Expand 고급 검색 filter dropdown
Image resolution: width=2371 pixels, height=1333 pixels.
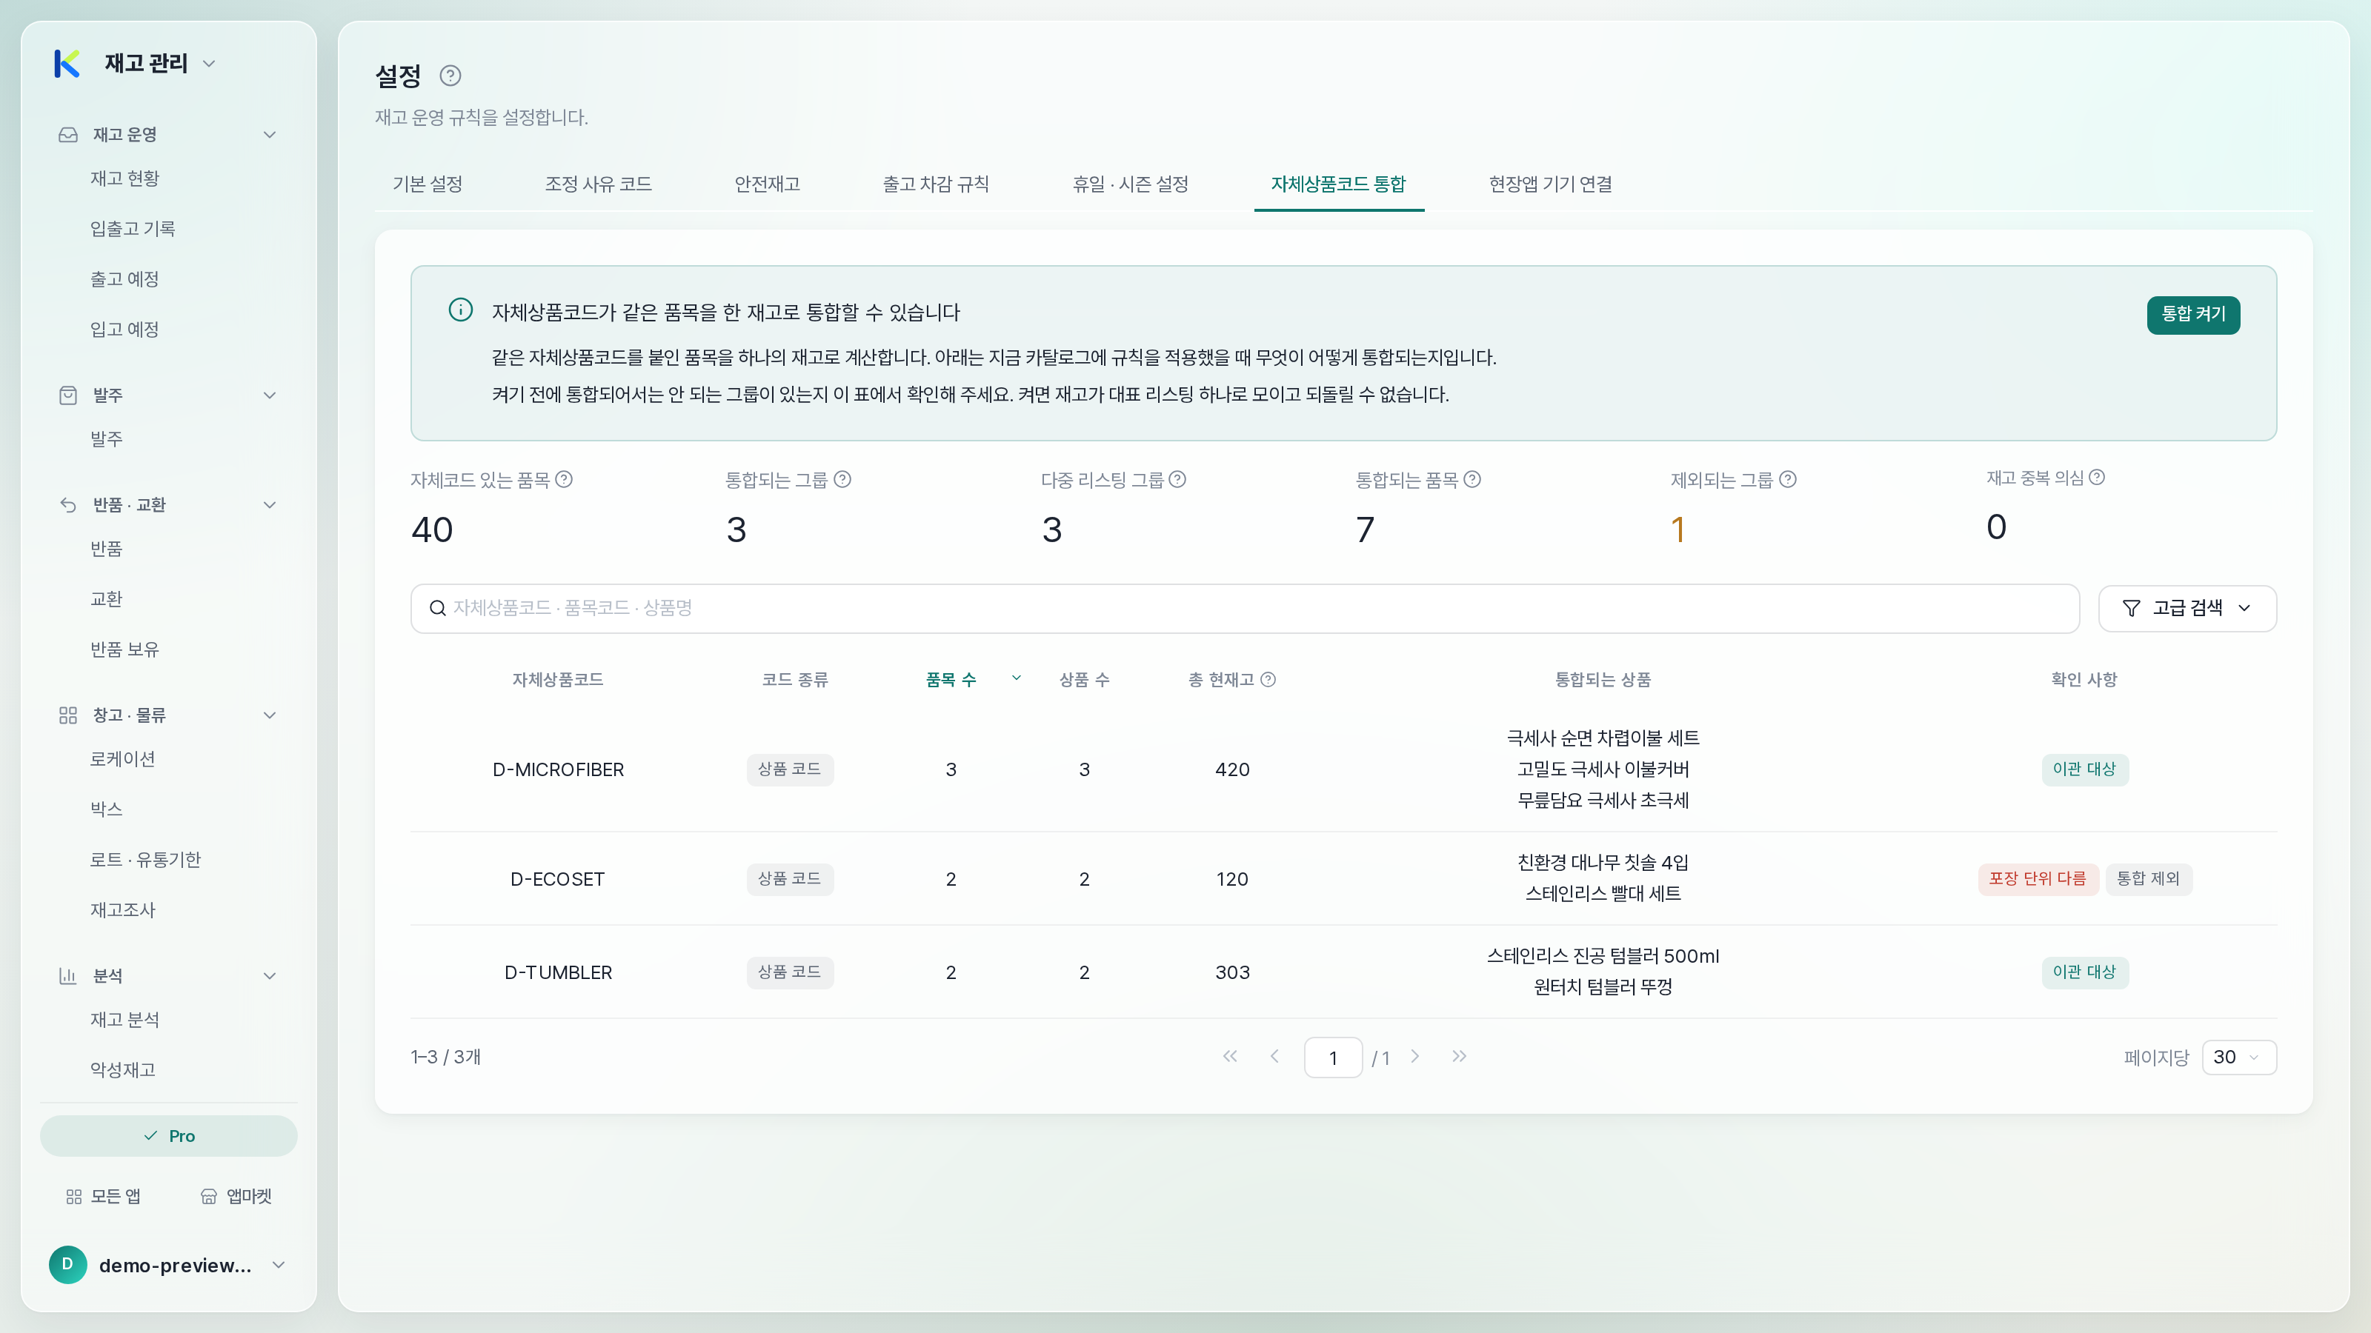2187,608
